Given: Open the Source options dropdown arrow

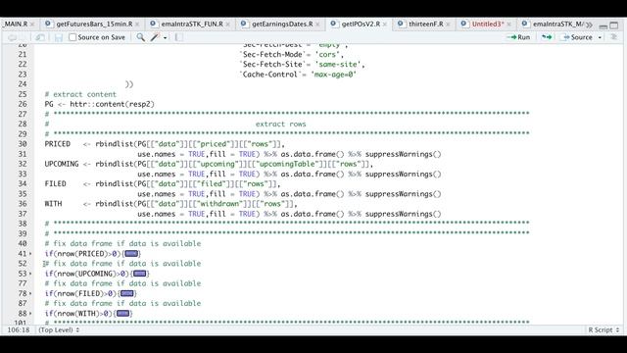Looking at the screenshot, I should [x=600, y=37].
